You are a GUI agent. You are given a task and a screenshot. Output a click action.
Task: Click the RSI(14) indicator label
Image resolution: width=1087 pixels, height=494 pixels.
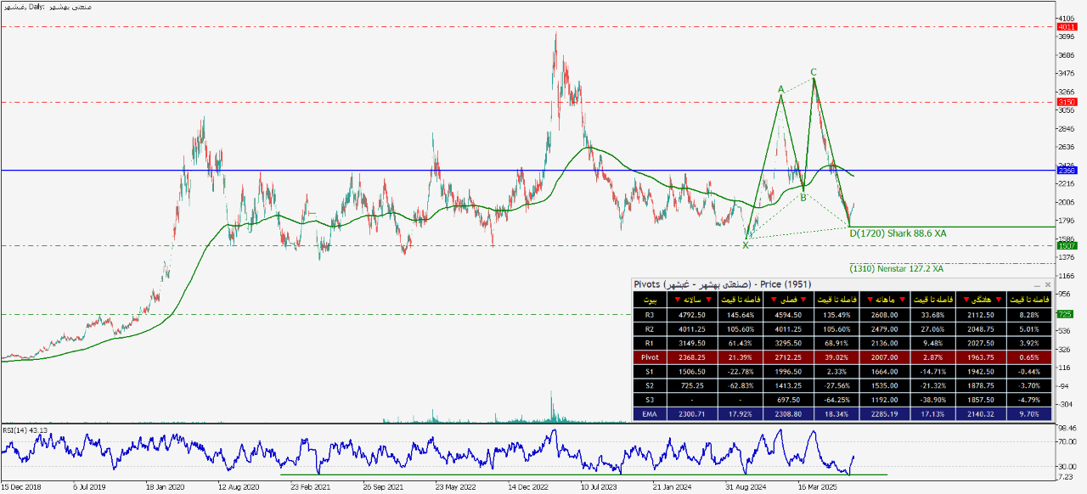pos(25,430)
